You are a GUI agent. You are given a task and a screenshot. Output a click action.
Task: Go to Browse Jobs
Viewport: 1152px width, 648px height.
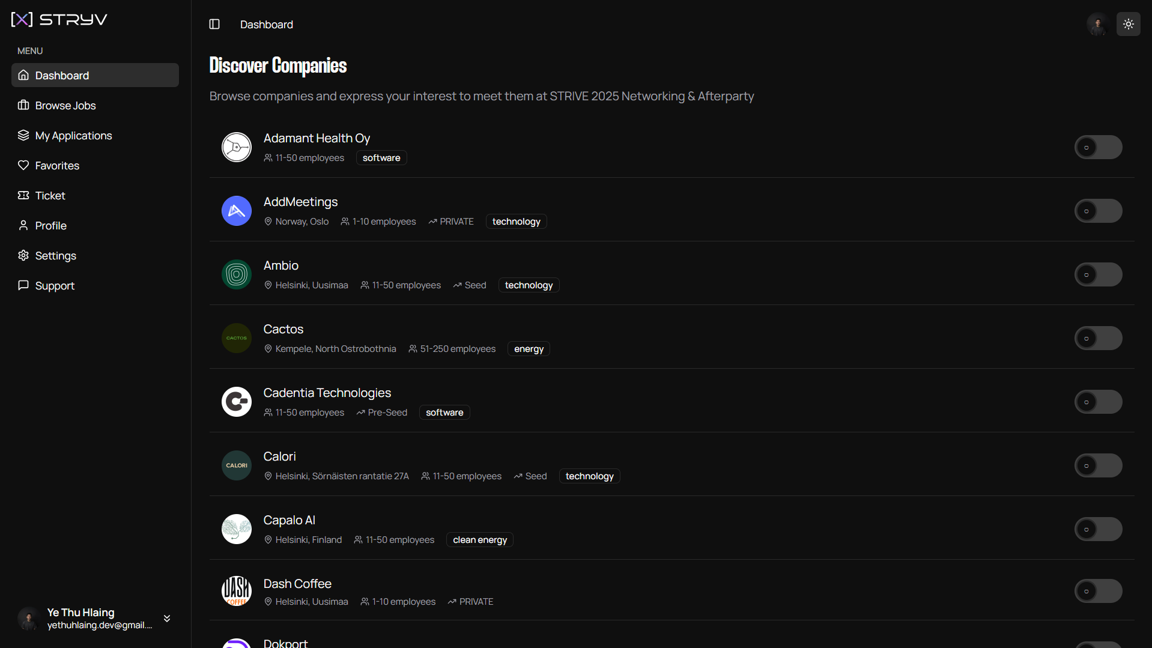pos(95,105)
